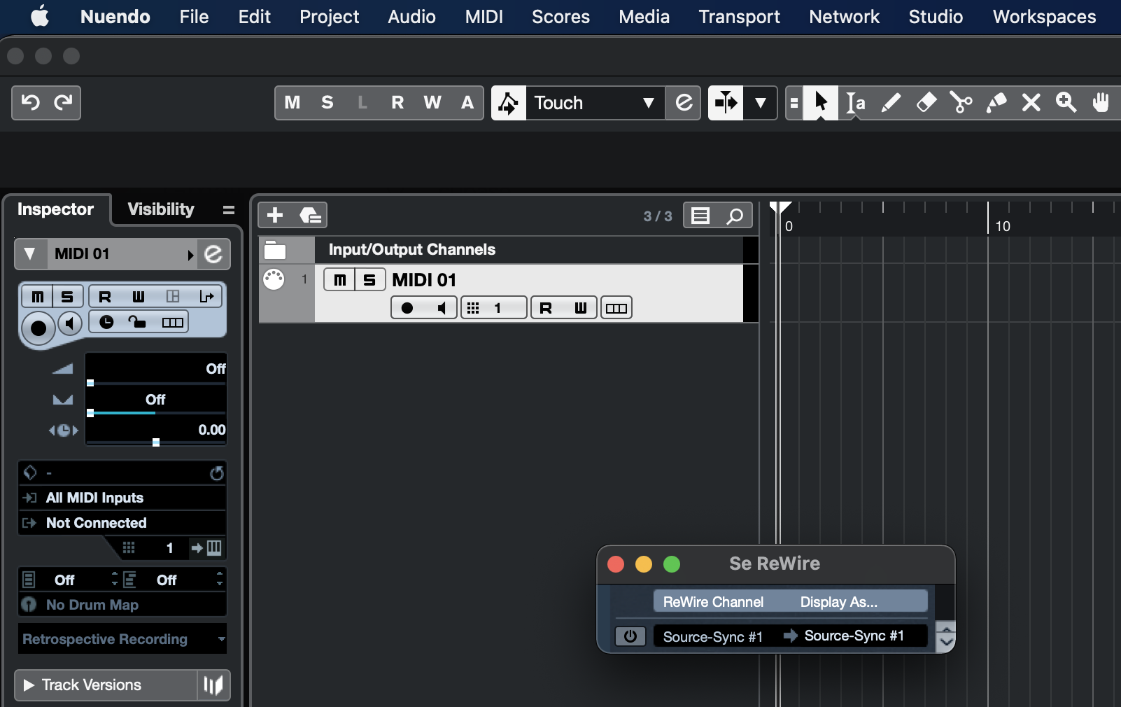Toggle the ReWire channel power button
The height and width of the screenshot is (707, 1121).
(630, 636)
